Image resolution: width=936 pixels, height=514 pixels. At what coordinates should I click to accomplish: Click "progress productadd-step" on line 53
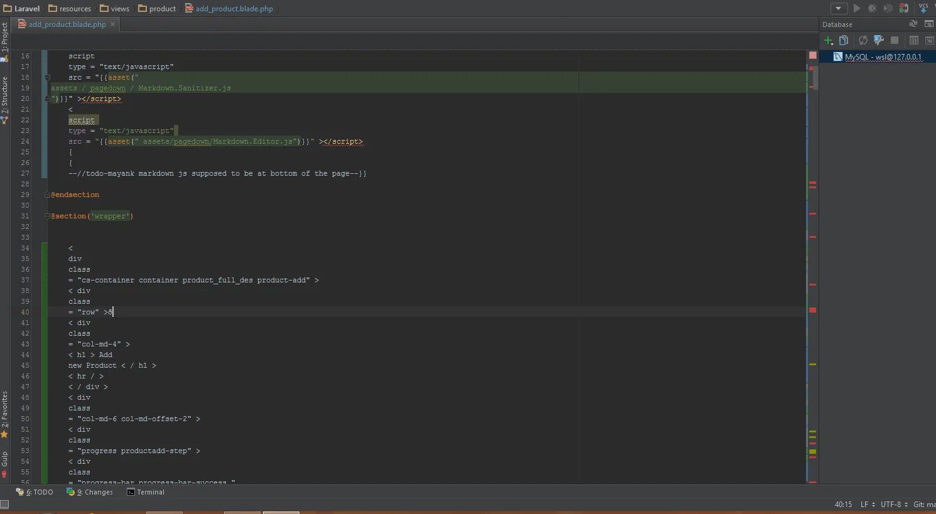pyautogui.click(x=134, y=451)
